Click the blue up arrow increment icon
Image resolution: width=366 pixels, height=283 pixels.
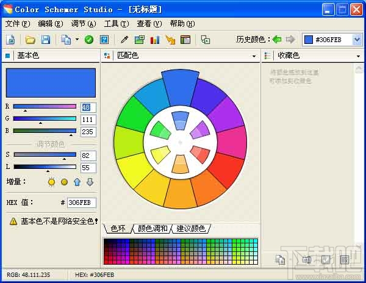coord(77,182)
